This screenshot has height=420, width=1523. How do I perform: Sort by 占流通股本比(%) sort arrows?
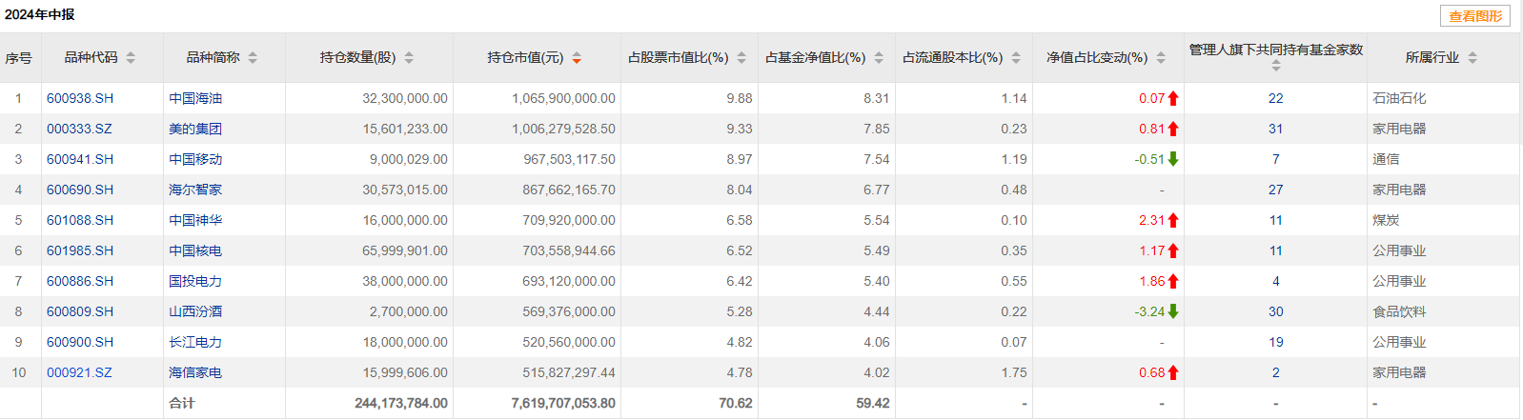click(1016, 58)
